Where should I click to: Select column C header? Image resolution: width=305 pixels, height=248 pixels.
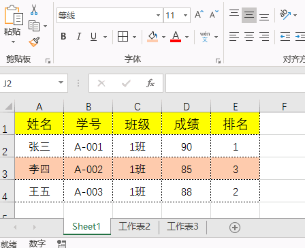click(x=138, y=106)
